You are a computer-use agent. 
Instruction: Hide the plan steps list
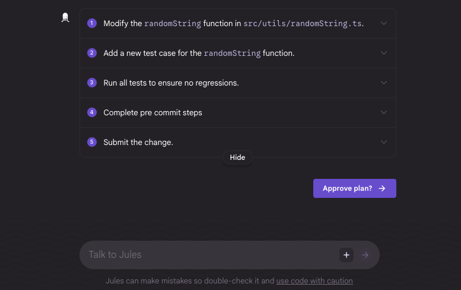click(x=237, y=157)
